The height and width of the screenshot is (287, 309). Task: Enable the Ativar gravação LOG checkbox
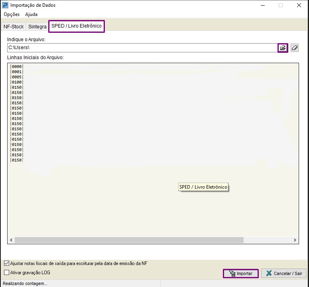click(x=6, y=273)
